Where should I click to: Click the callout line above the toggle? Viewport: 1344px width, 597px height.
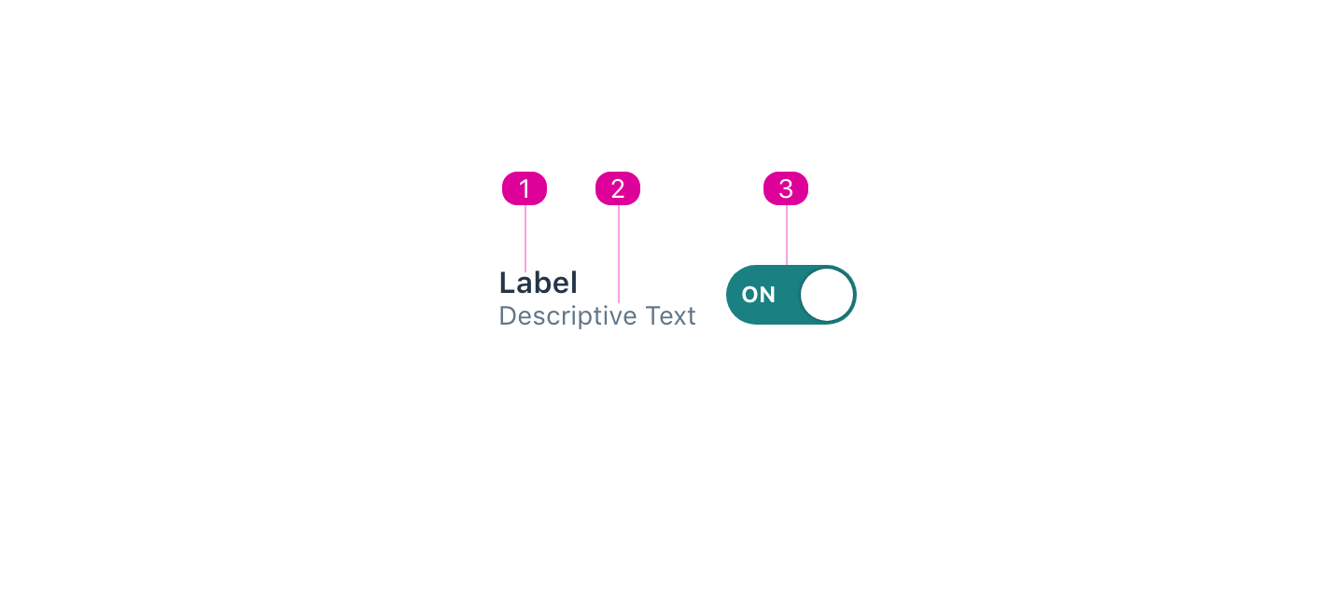pos(787,238)
